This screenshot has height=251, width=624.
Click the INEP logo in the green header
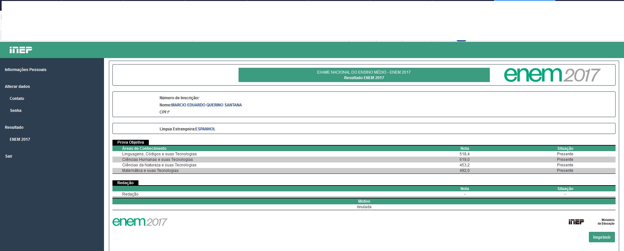pyautogui.click(x=21, y=50)
